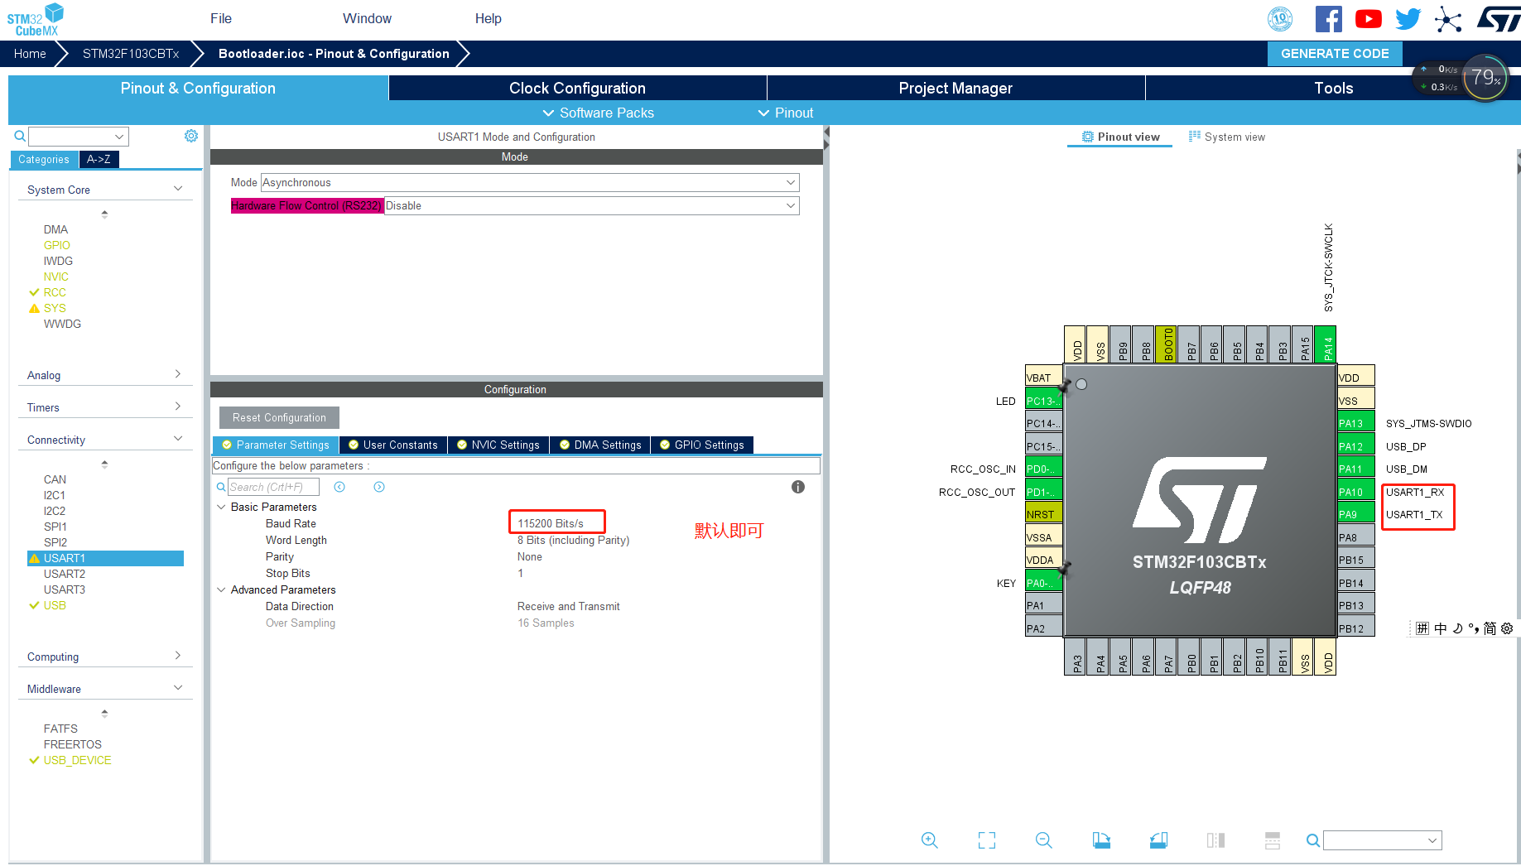Collapse the Advanced Parameters group

tap(221, 589)
